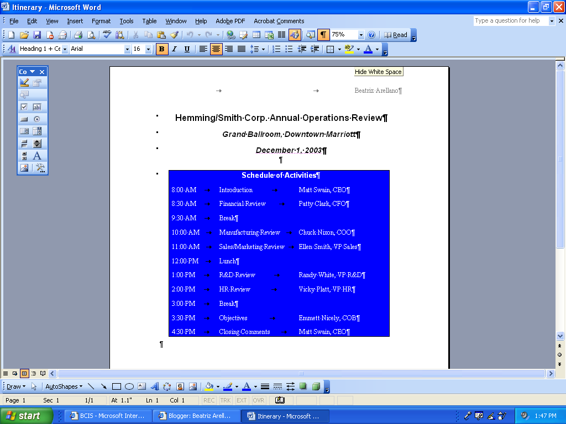This screenshot has width=566, height=424.
Task: Expand the Highlight color dropdown arrow
Action: (358, 49)
